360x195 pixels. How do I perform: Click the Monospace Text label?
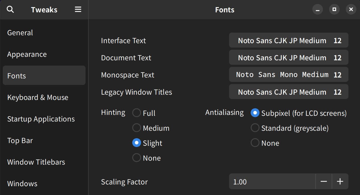(x=128, y=75)
